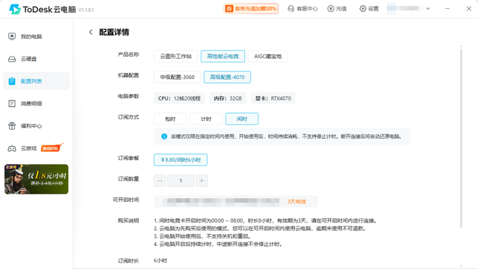Image resolution: width=478 pixels, height=269 pixels.
Task: Open the 云硬盘 cloud disk section
Action: click(x=22, y=59)
